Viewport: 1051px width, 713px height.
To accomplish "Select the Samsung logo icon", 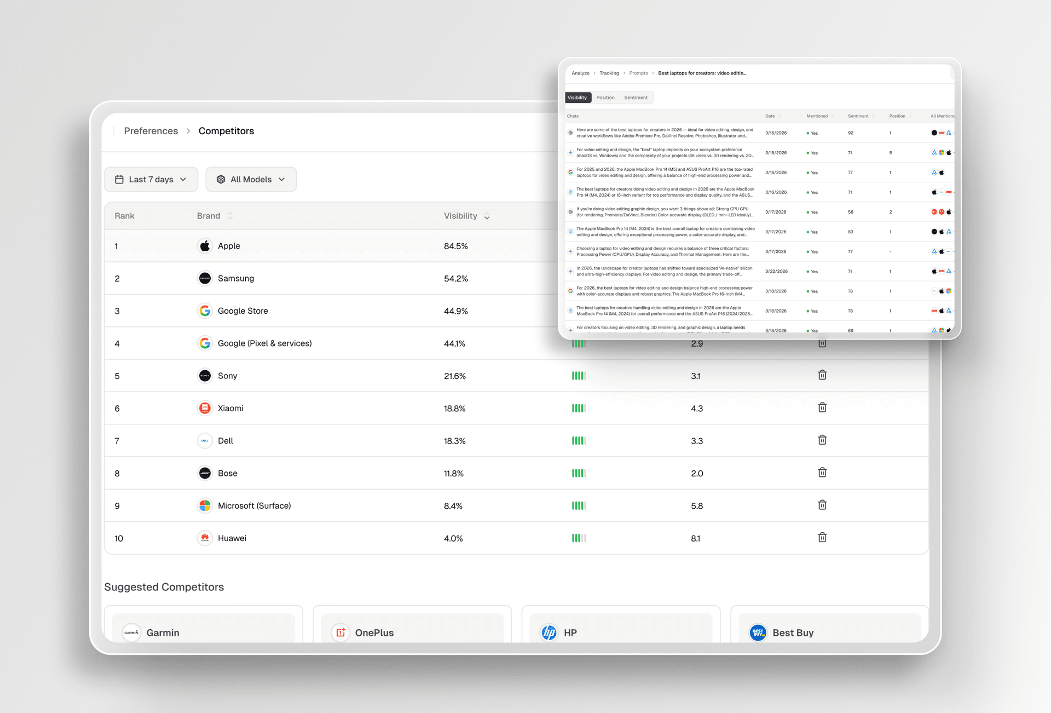I will coord(205,278).
